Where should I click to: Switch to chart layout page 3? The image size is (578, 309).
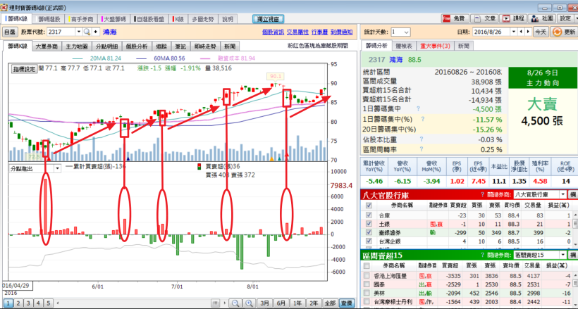tap(28, 303)
